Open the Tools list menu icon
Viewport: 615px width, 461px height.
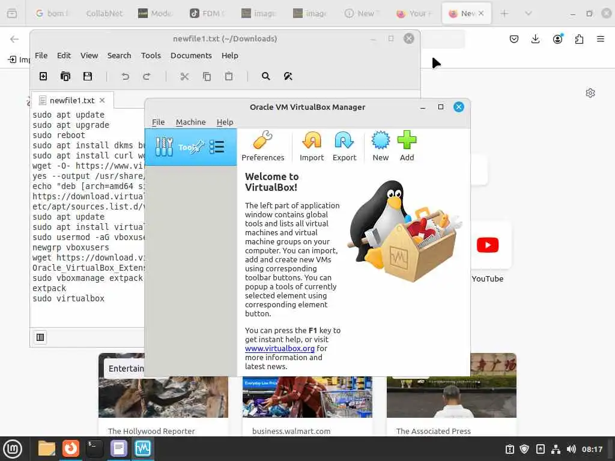coord(217,147)
